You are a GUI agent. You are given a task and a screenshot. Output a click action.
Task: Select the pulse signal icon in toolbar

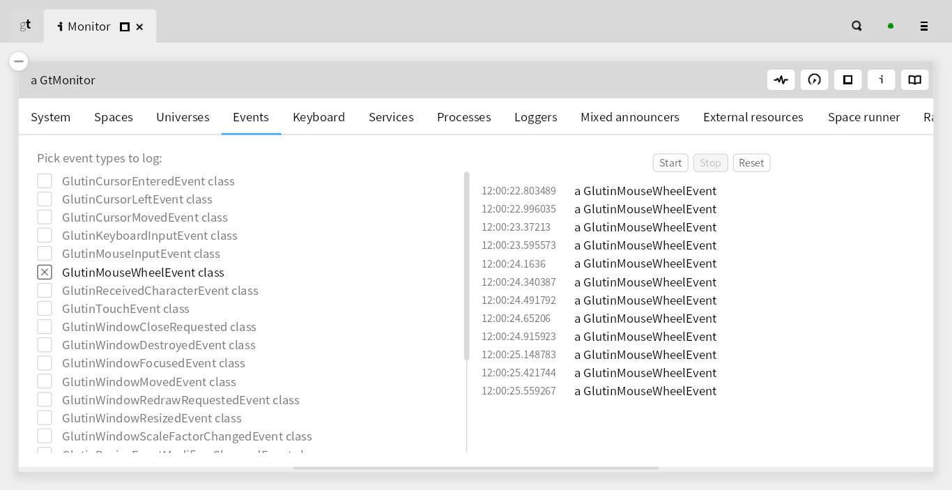point(781,79)
